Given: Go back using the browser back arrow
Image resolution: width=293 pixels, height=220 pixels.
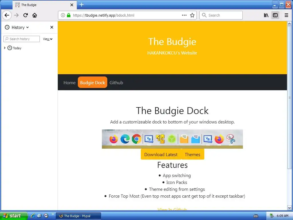Looking at the screenshot, I should click(7, 15).
